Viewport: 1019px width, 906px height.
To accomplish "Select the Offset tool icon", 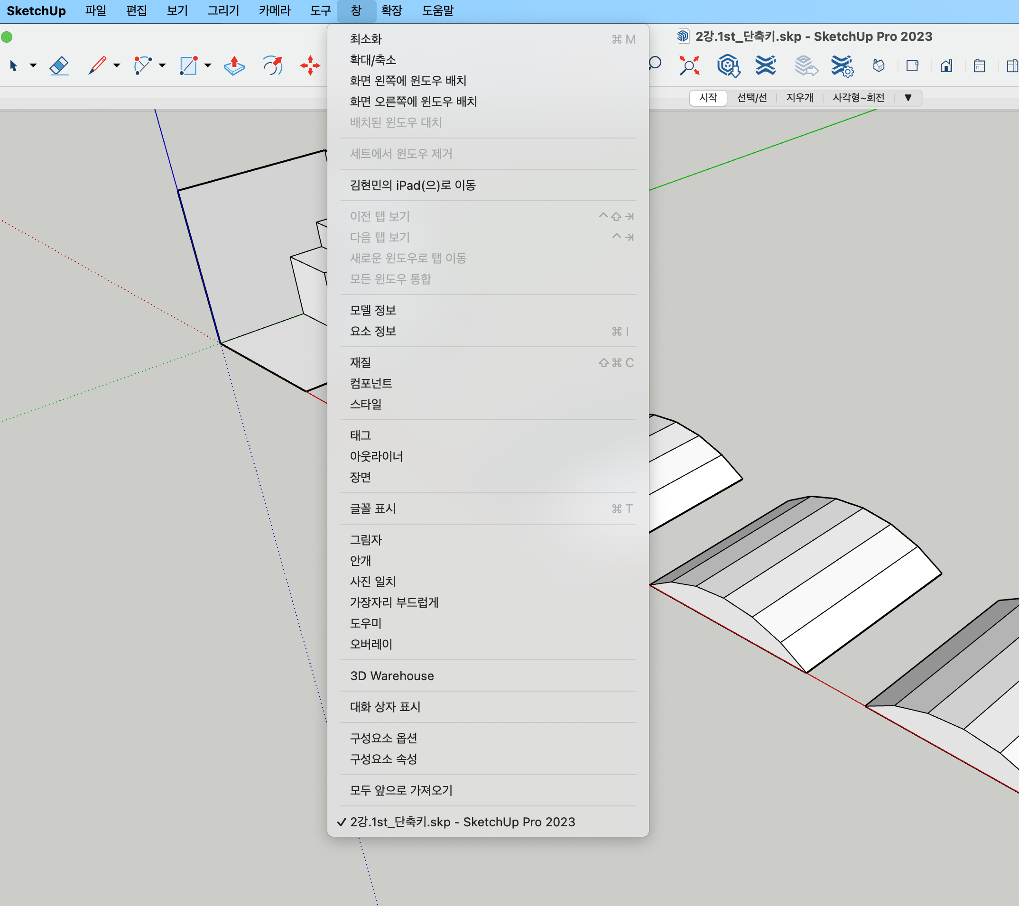I will tap(273, 65).
